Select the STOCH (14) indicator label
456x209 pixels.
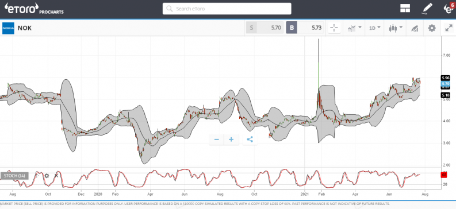[x=14, y=176]
